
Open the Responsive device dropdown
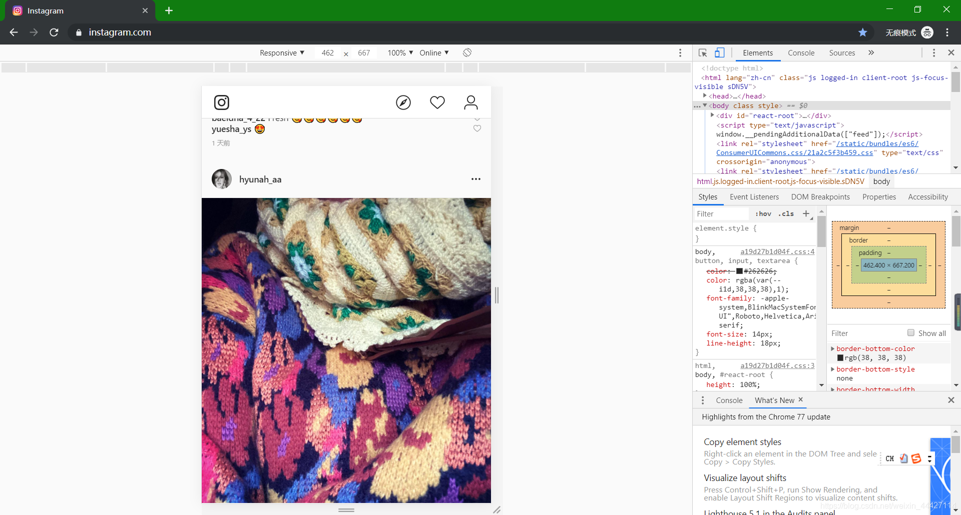(x=282, y=53)
